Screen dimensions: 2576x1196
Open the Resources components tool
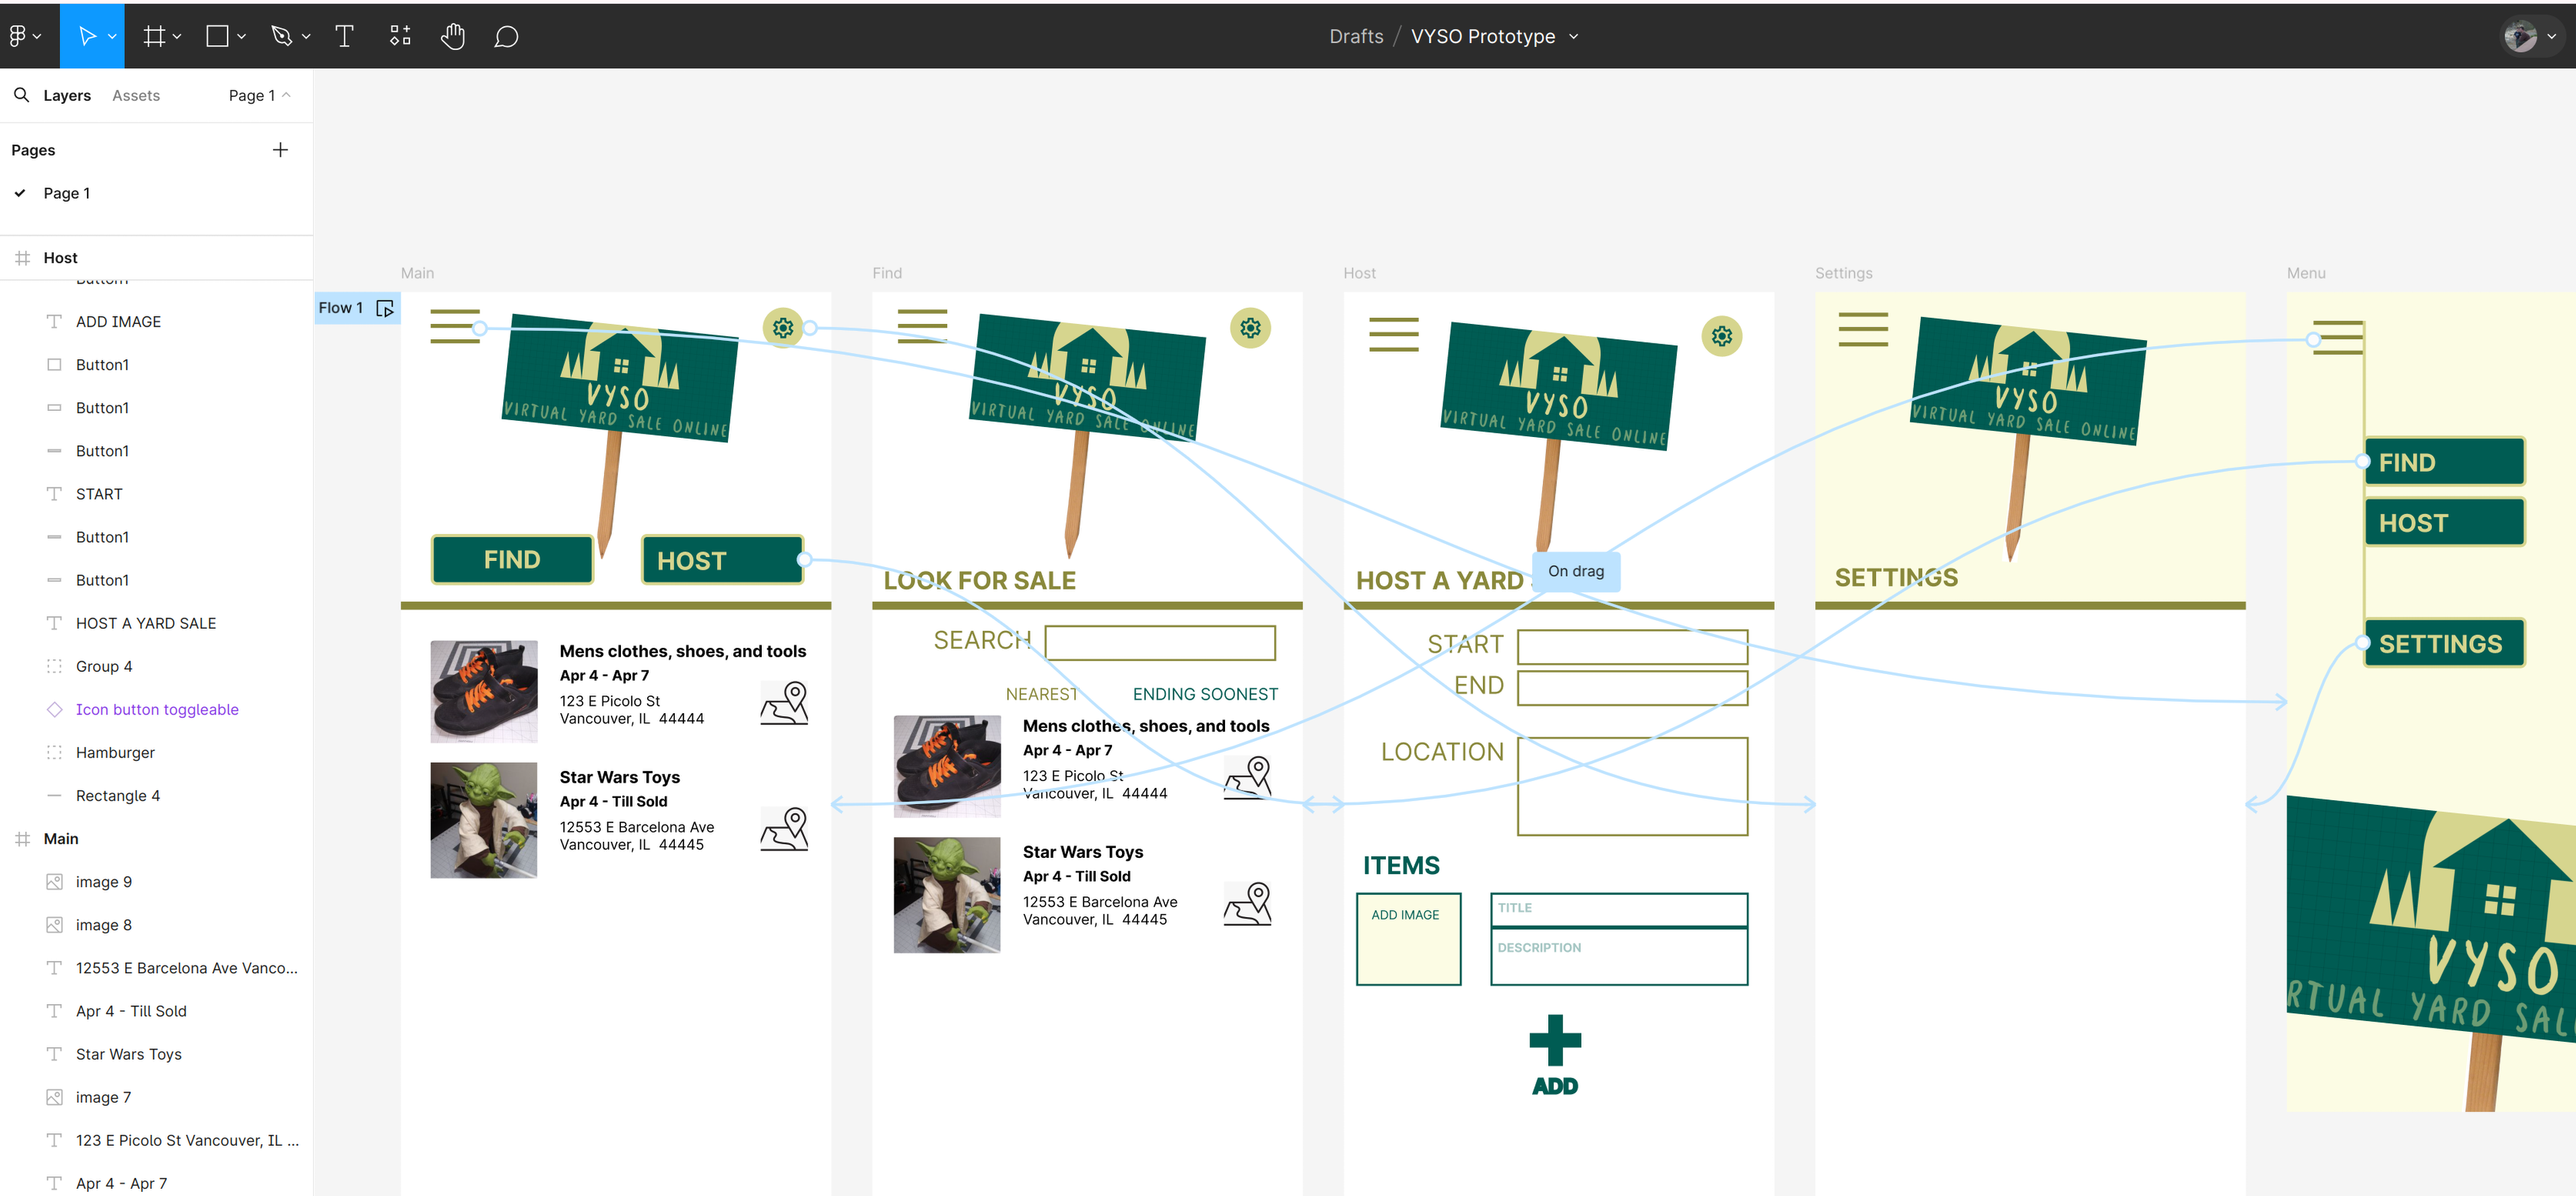tap(400, 36)
